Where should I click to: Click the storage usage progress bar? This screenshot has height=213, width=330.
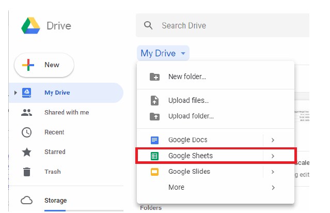point(84,210)
